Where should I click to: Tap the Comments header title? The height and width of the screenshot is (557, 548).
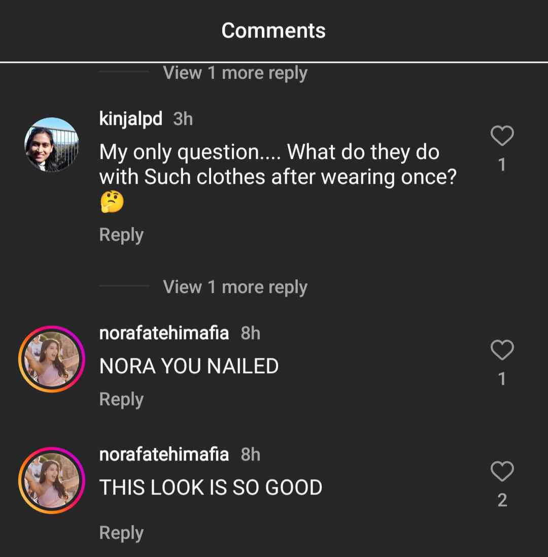click(x=273, y=30)
